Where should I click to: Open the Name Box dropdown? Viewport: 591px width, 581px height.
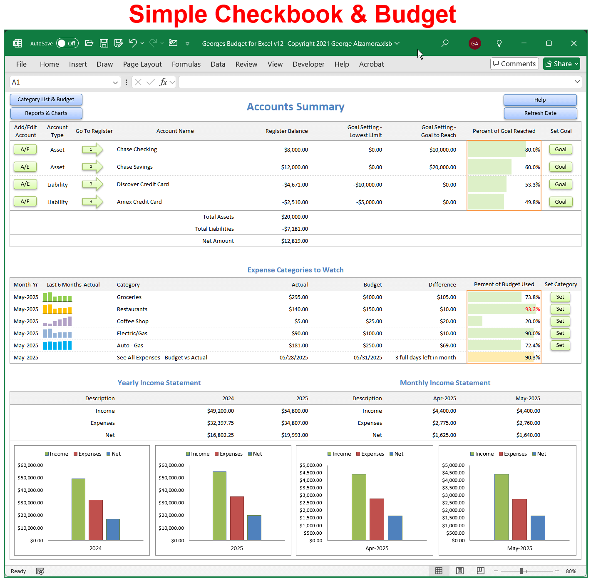tap(116, 82)
